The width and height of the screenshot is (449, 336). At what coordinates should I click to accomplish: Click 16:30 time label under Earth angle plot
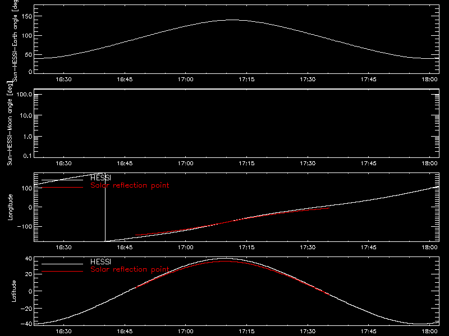(x=63, y=80)
